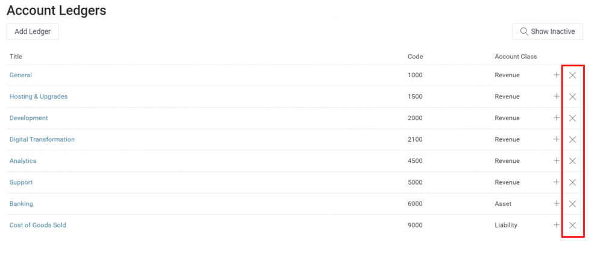Click the Add Ledger button

(x=33, y=31)
